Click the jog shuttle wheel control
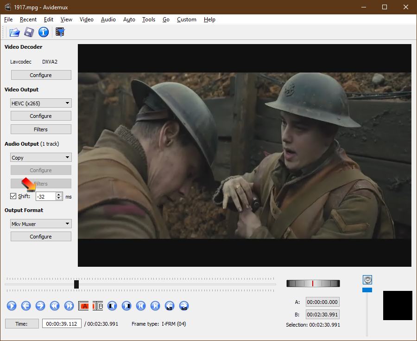 [313, 283]
